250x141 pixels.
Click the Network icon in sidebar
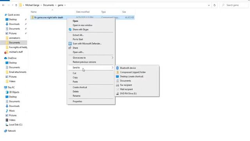(x=5, y=131)
